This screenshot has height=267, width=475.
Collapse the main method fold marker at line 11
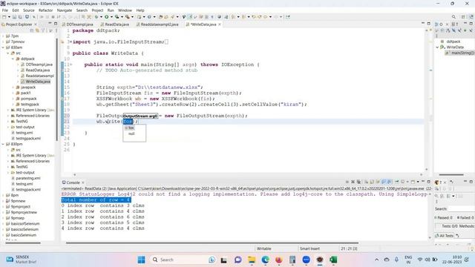71,65
